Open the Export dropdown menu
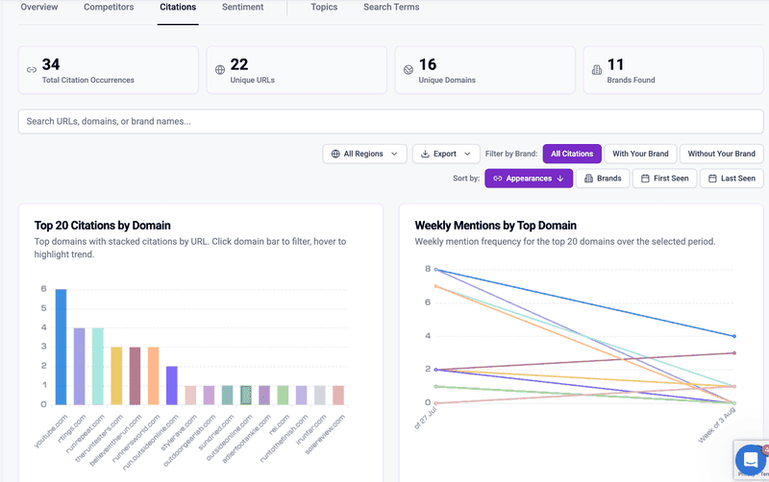Screen dimensions: 769x482 [x=446, y=154]
